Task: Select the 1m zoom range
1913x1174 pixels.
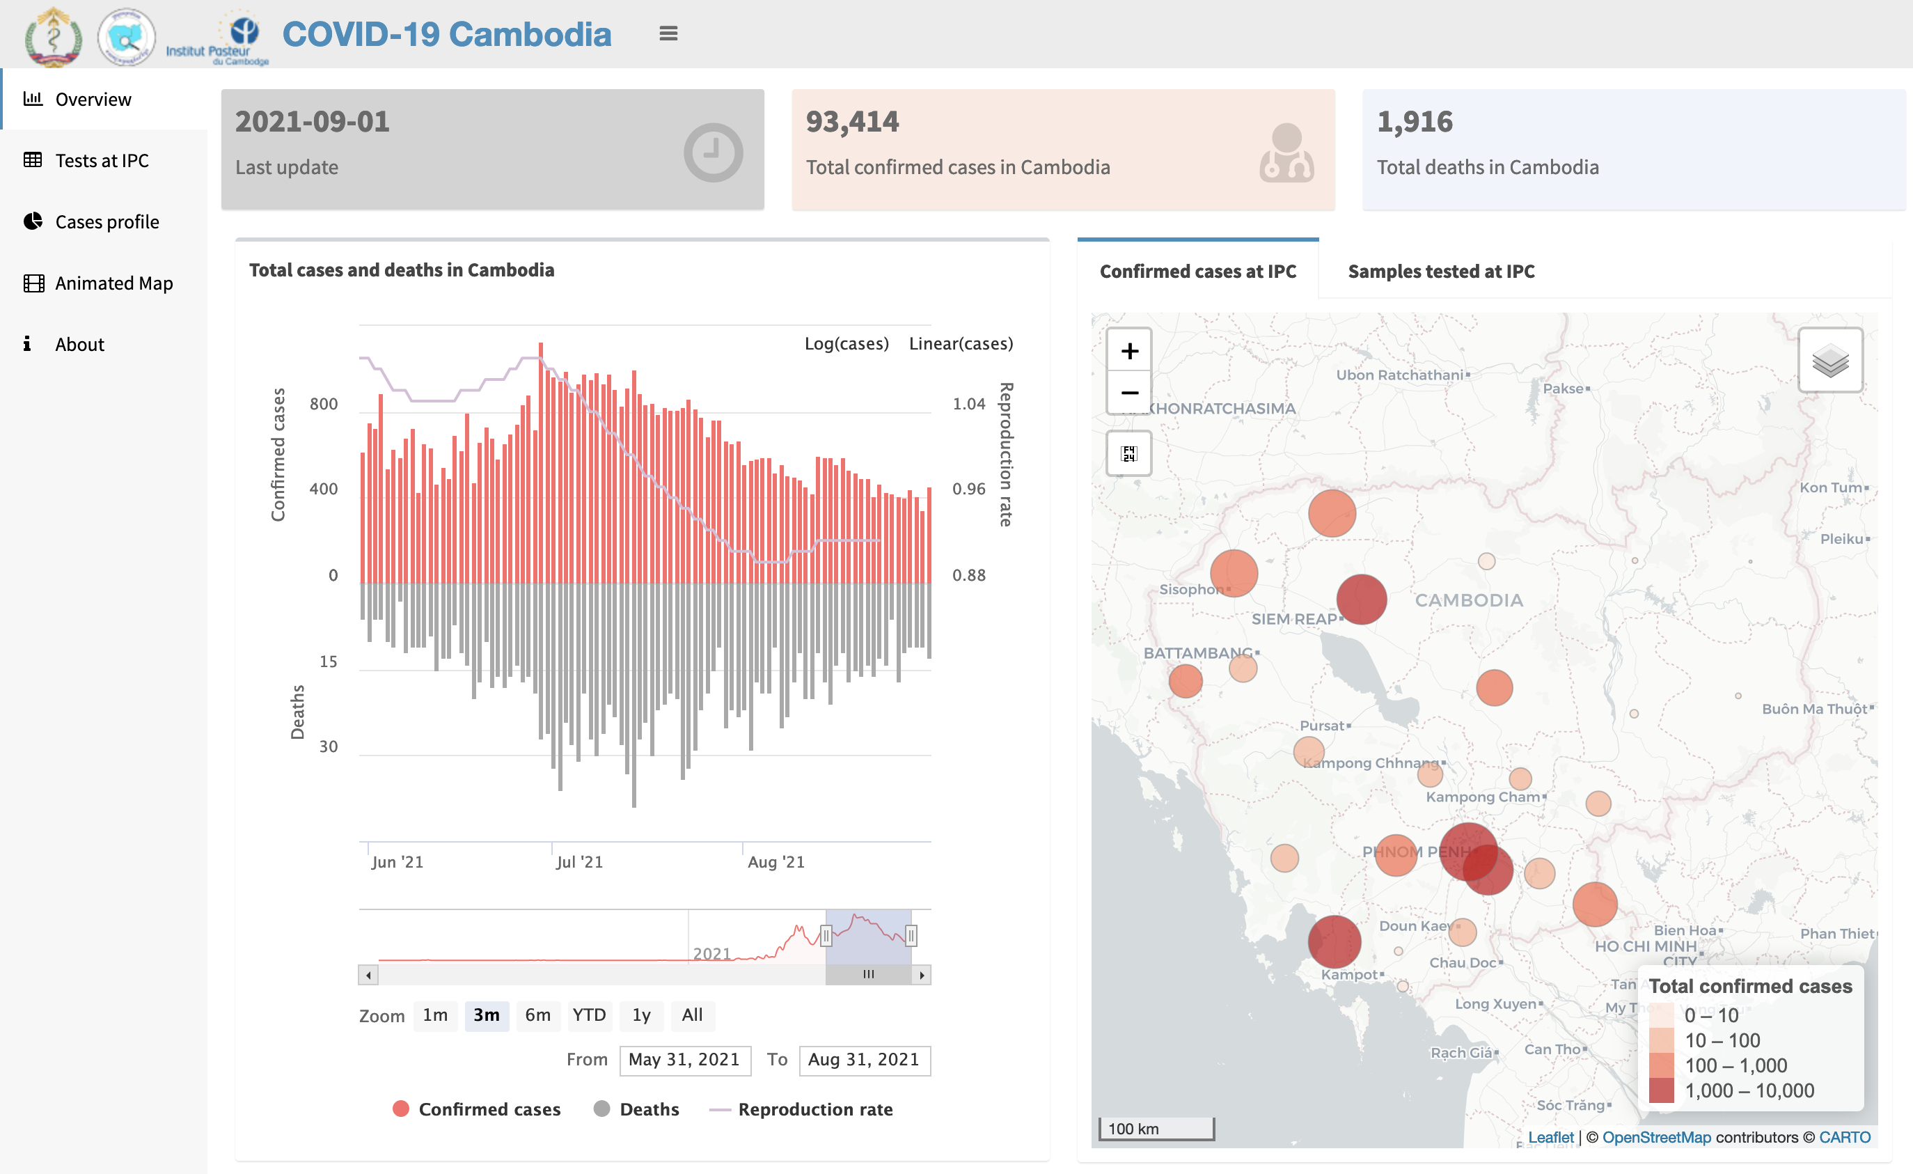Action: point(435,1015)
